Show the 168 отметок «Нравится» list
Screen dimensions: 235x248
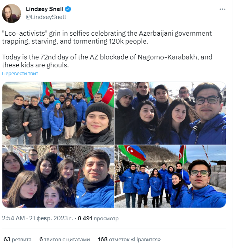coord(129,239)
